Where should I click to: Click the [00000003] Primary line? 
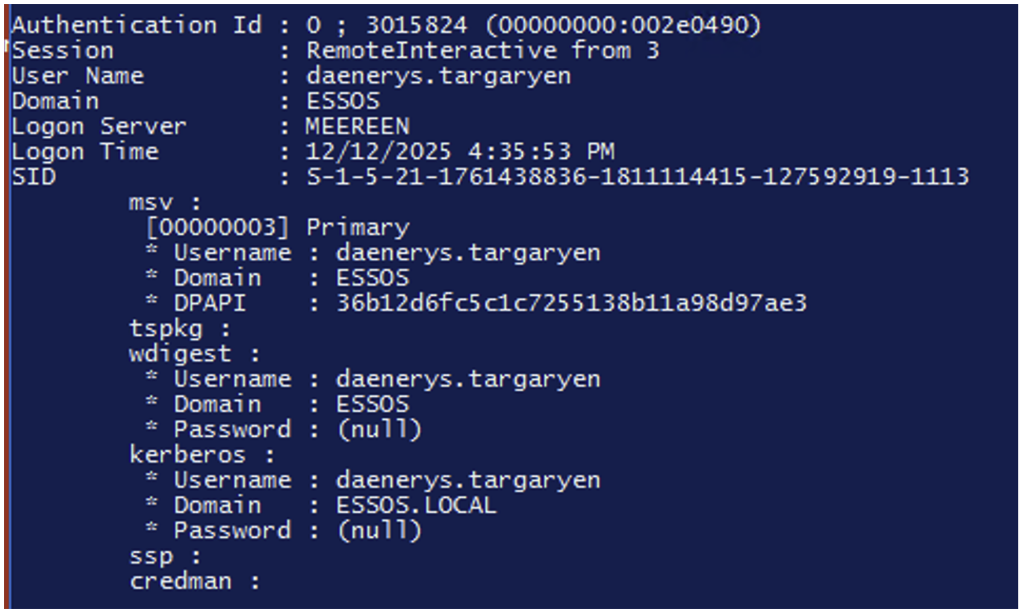(x=278, y=228)
